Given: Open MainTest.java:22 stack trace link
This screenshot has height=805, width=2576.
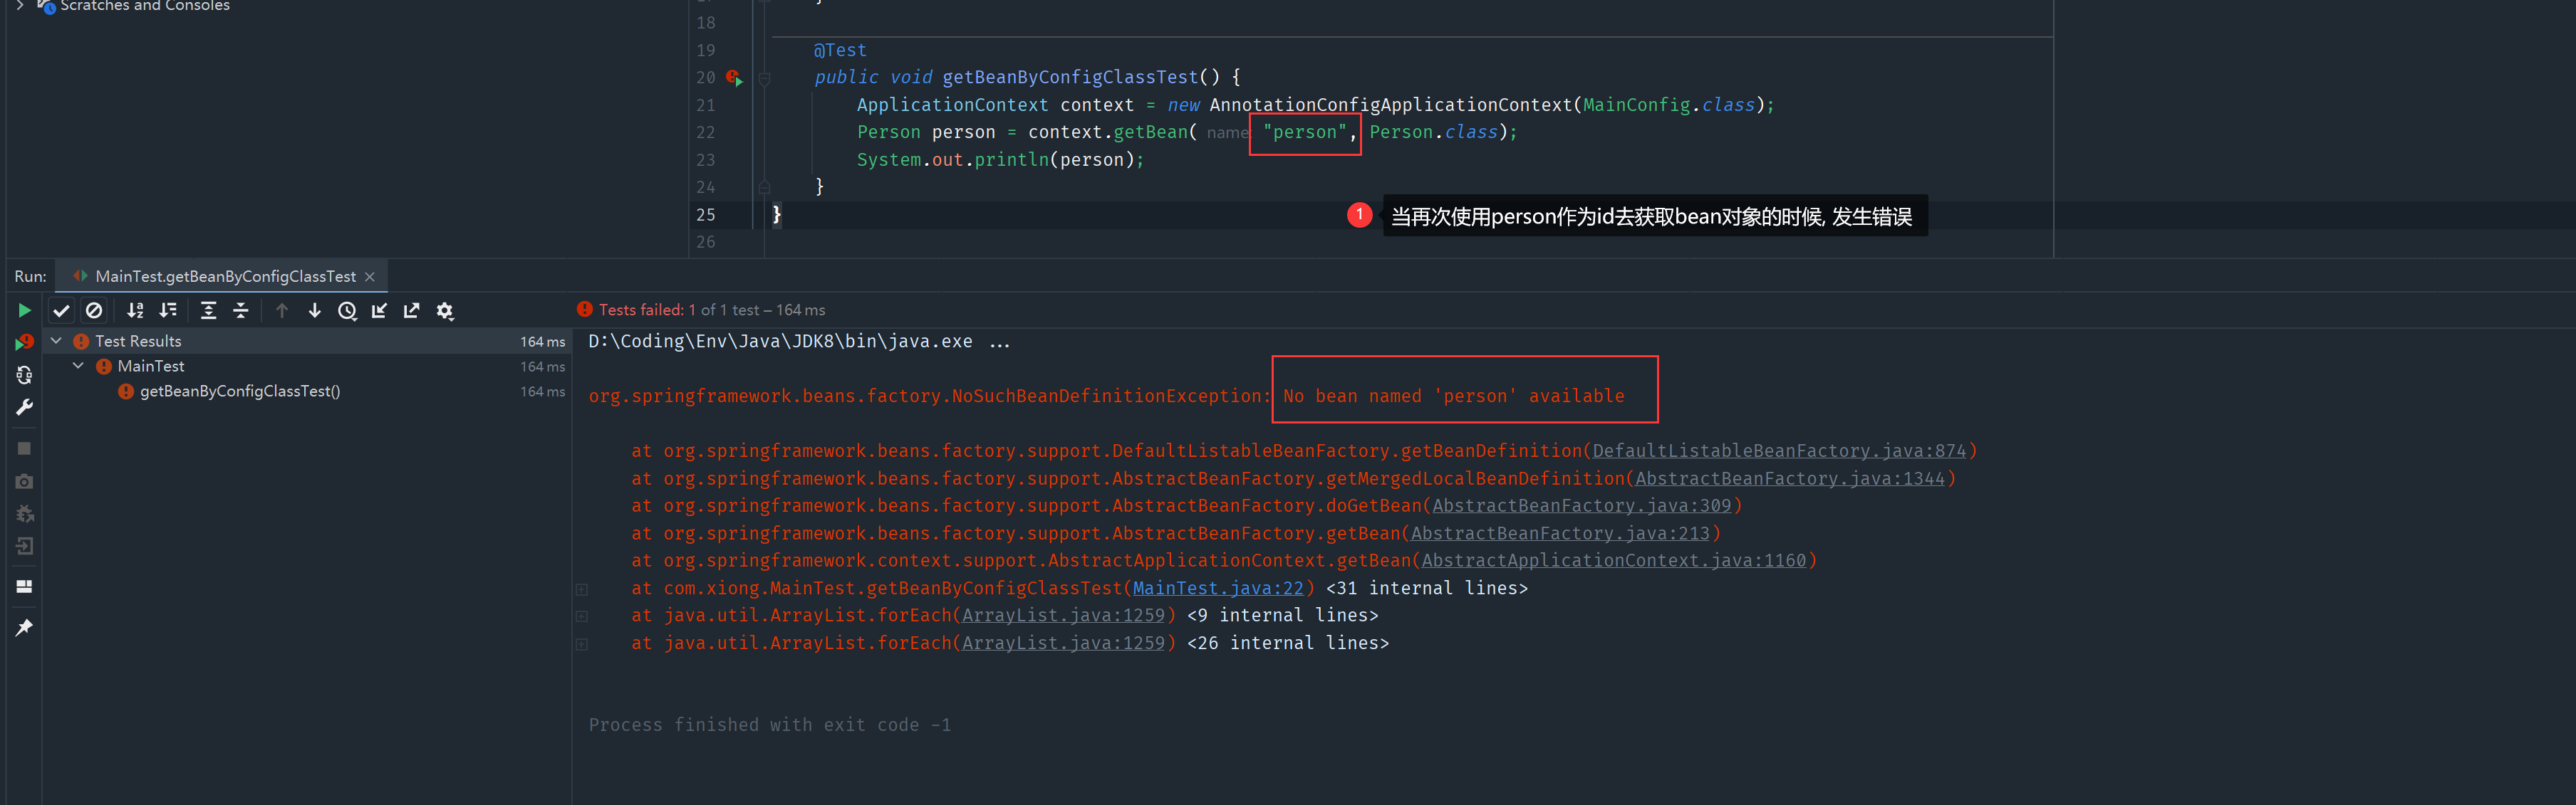Looking at the screenshot, I should click(1217, 588).
